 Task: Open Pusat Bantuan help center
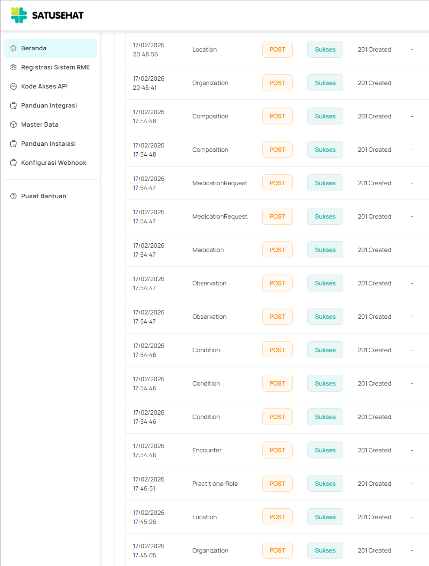click(44, 196)
